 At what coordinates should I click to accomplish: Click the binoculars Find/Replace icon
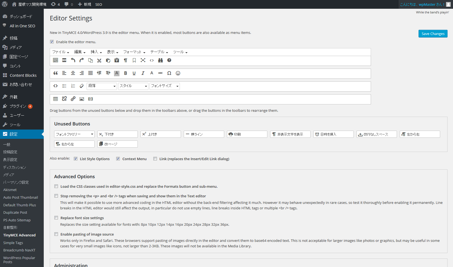click(x=160, y=60)
